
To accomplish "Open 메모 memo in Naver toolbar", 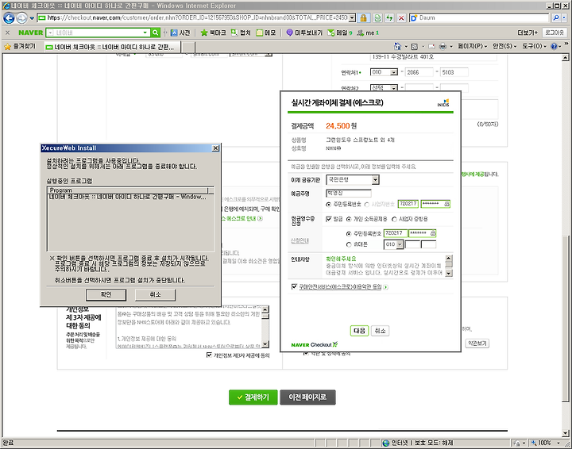I will click(266, 33).
